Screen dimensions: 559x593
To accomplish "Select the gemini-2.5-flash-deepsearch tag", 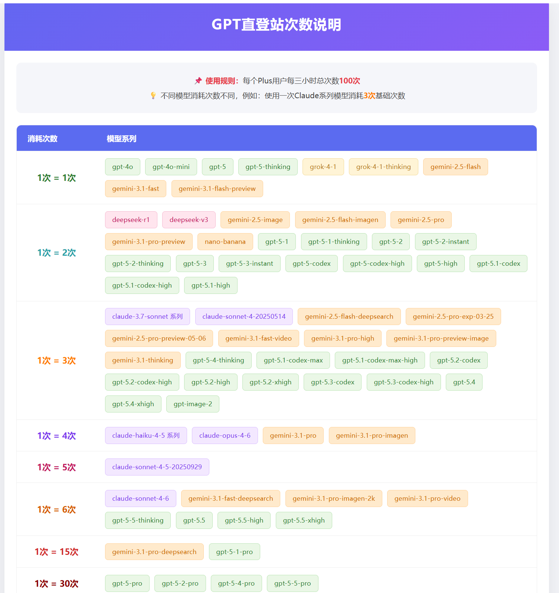I will [349, 317].
